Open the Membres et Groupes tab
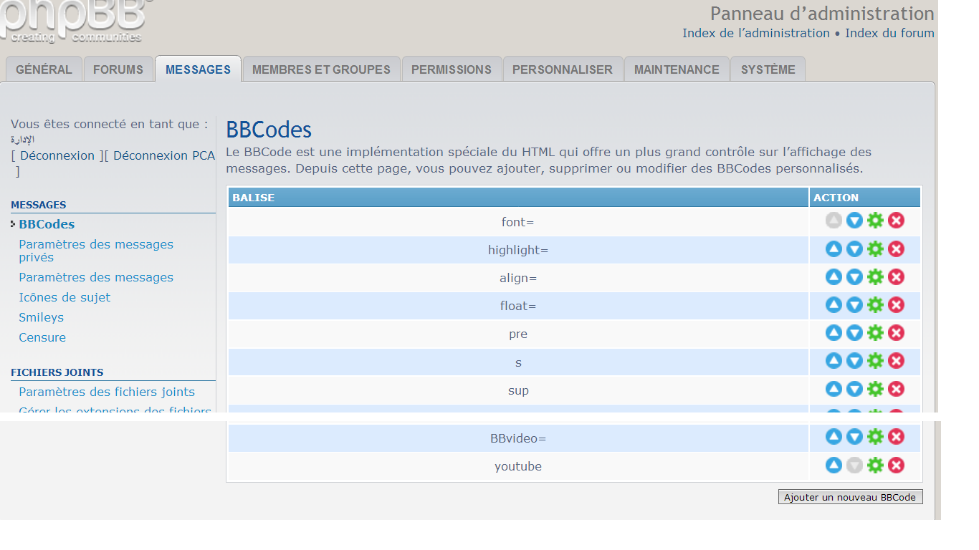The height and width of the screenshot is (550, 979). pos(321,69)
